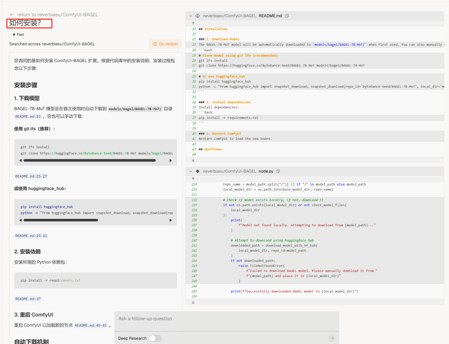The image size is (449, 344).
Task: Click the Fast lightning bolt icon
Action: click(x=14, y=35)
